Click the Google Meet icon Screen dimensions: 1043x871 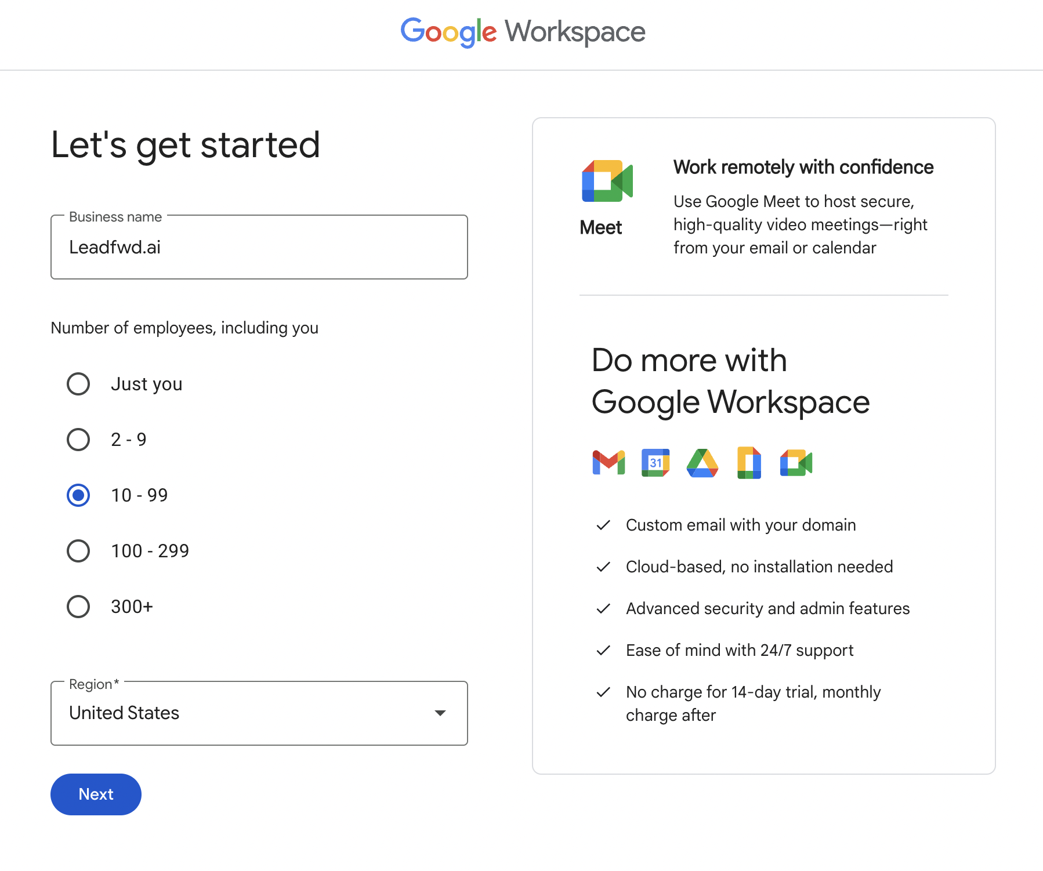point(607,181)
